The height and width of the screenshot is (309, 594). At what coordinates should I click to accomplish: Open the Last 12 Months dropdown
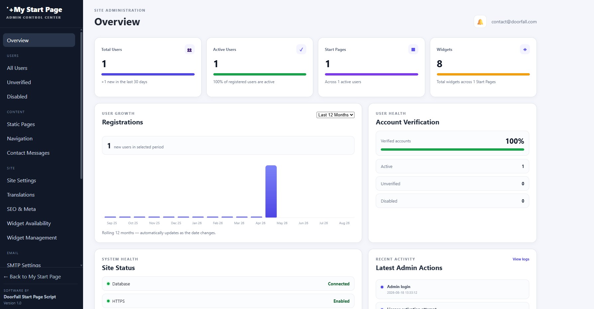tap(336, 115)
